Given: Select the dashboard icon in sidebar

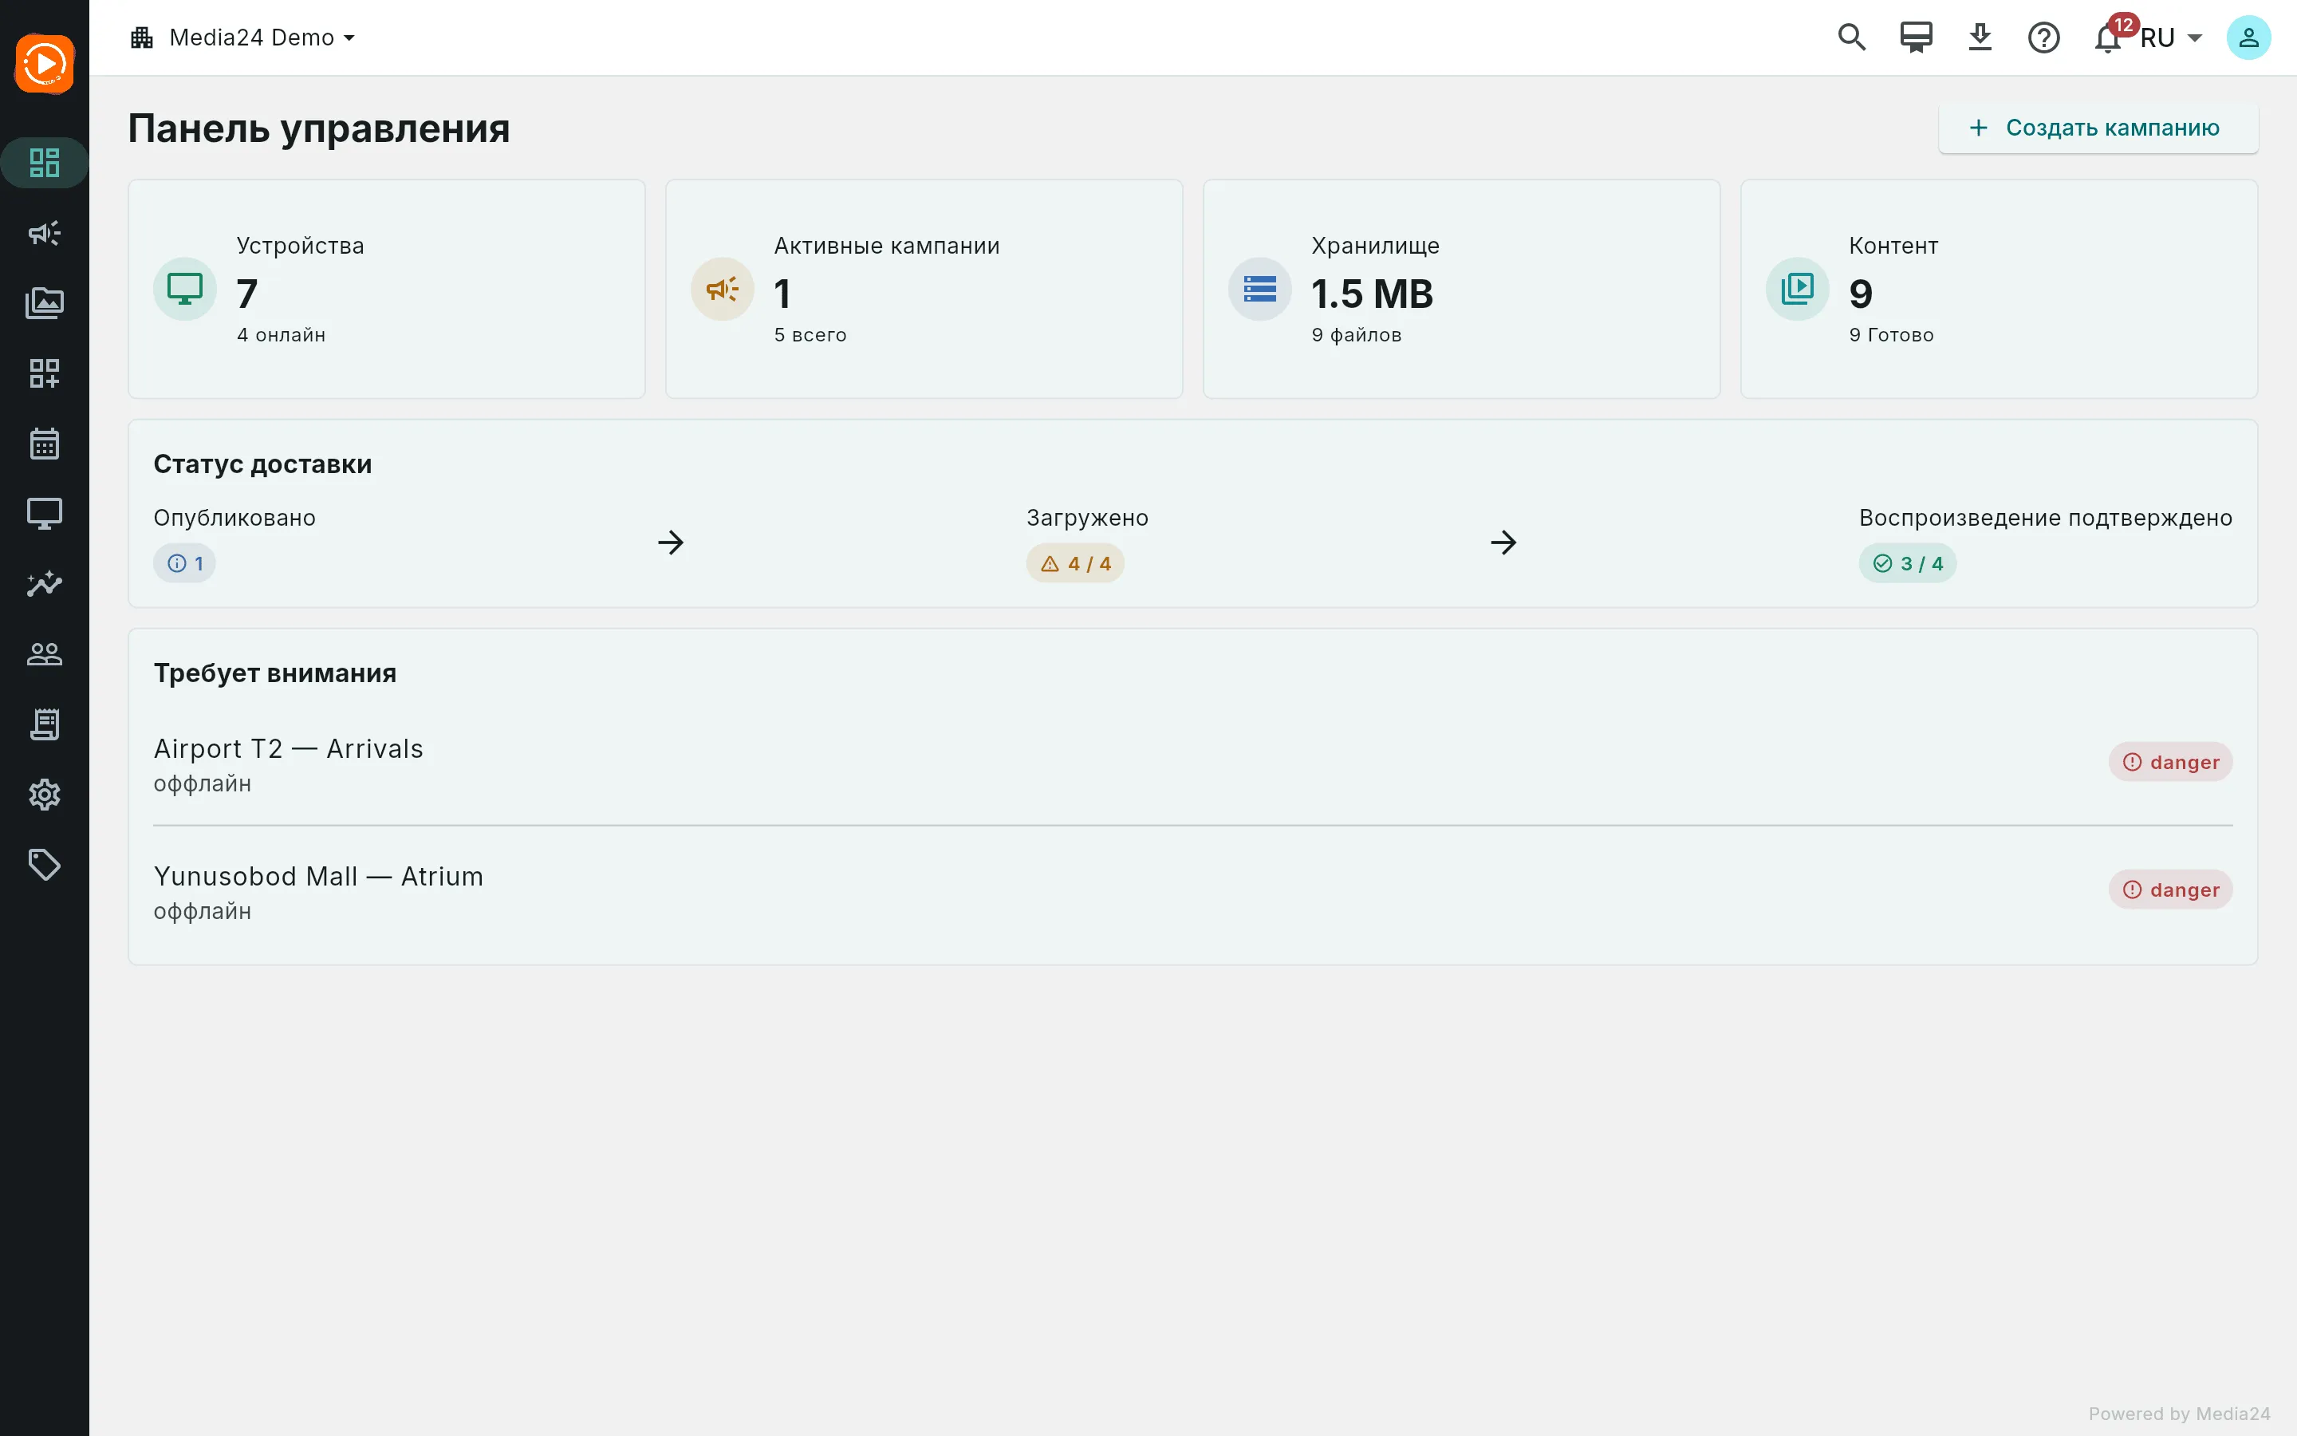Looking at the screenshot, I should click(x=44, y=163).
